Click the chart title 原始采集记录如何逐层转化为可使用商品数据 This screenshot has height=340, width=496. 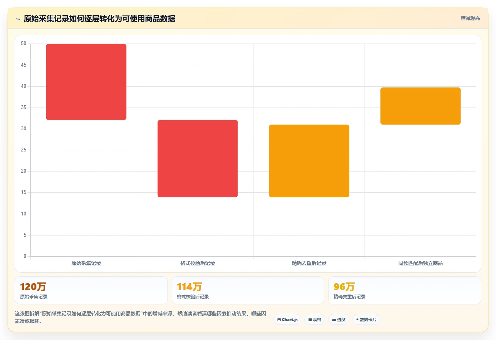click(99, 19)
